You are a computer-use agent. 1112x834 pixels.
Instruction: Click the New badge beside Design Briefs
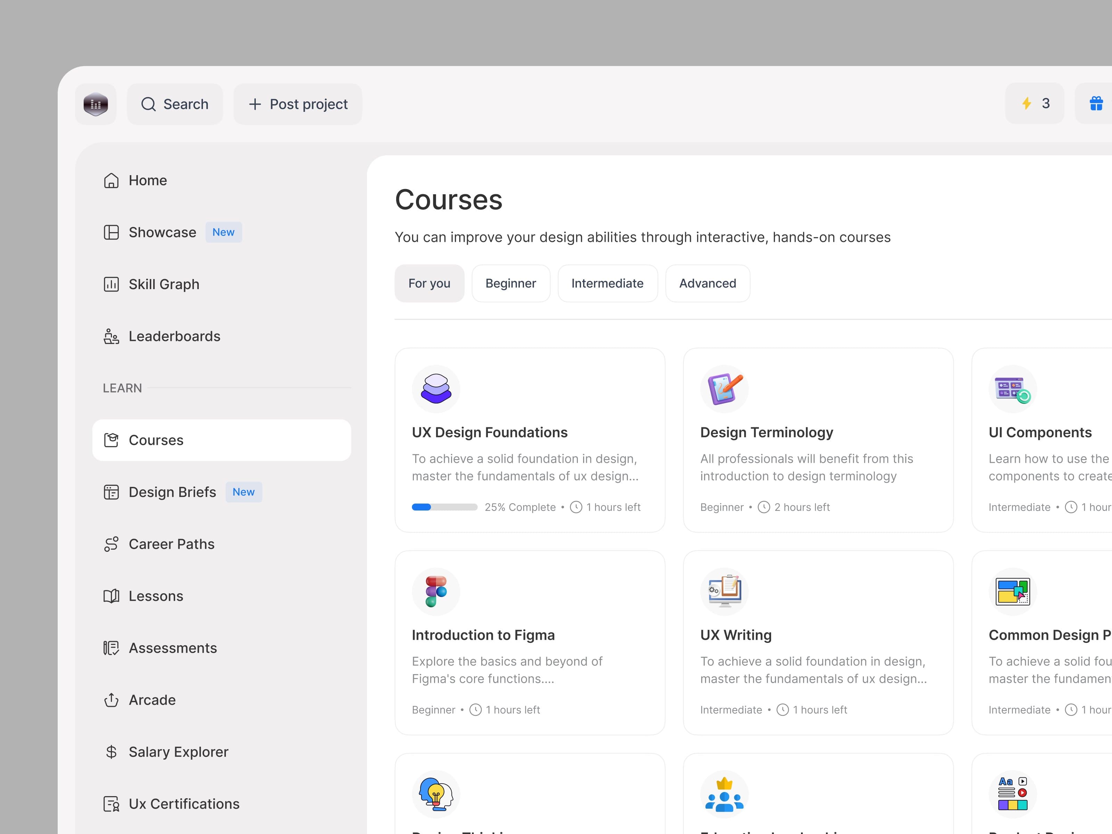(x=244, y=492)
